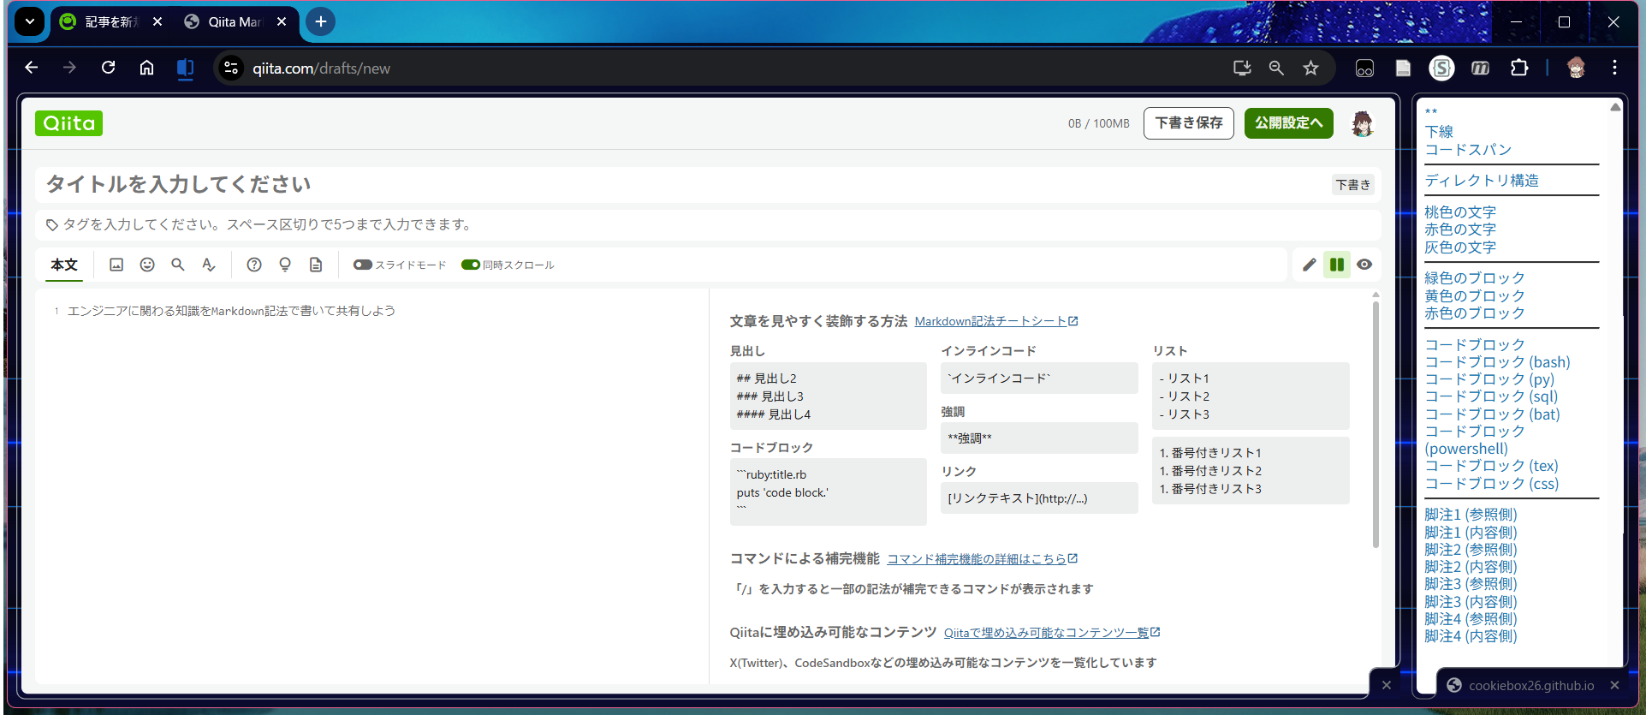Insert 桃色の文字 snippet
1646x715 pixels.
(x=1460, y=212)
